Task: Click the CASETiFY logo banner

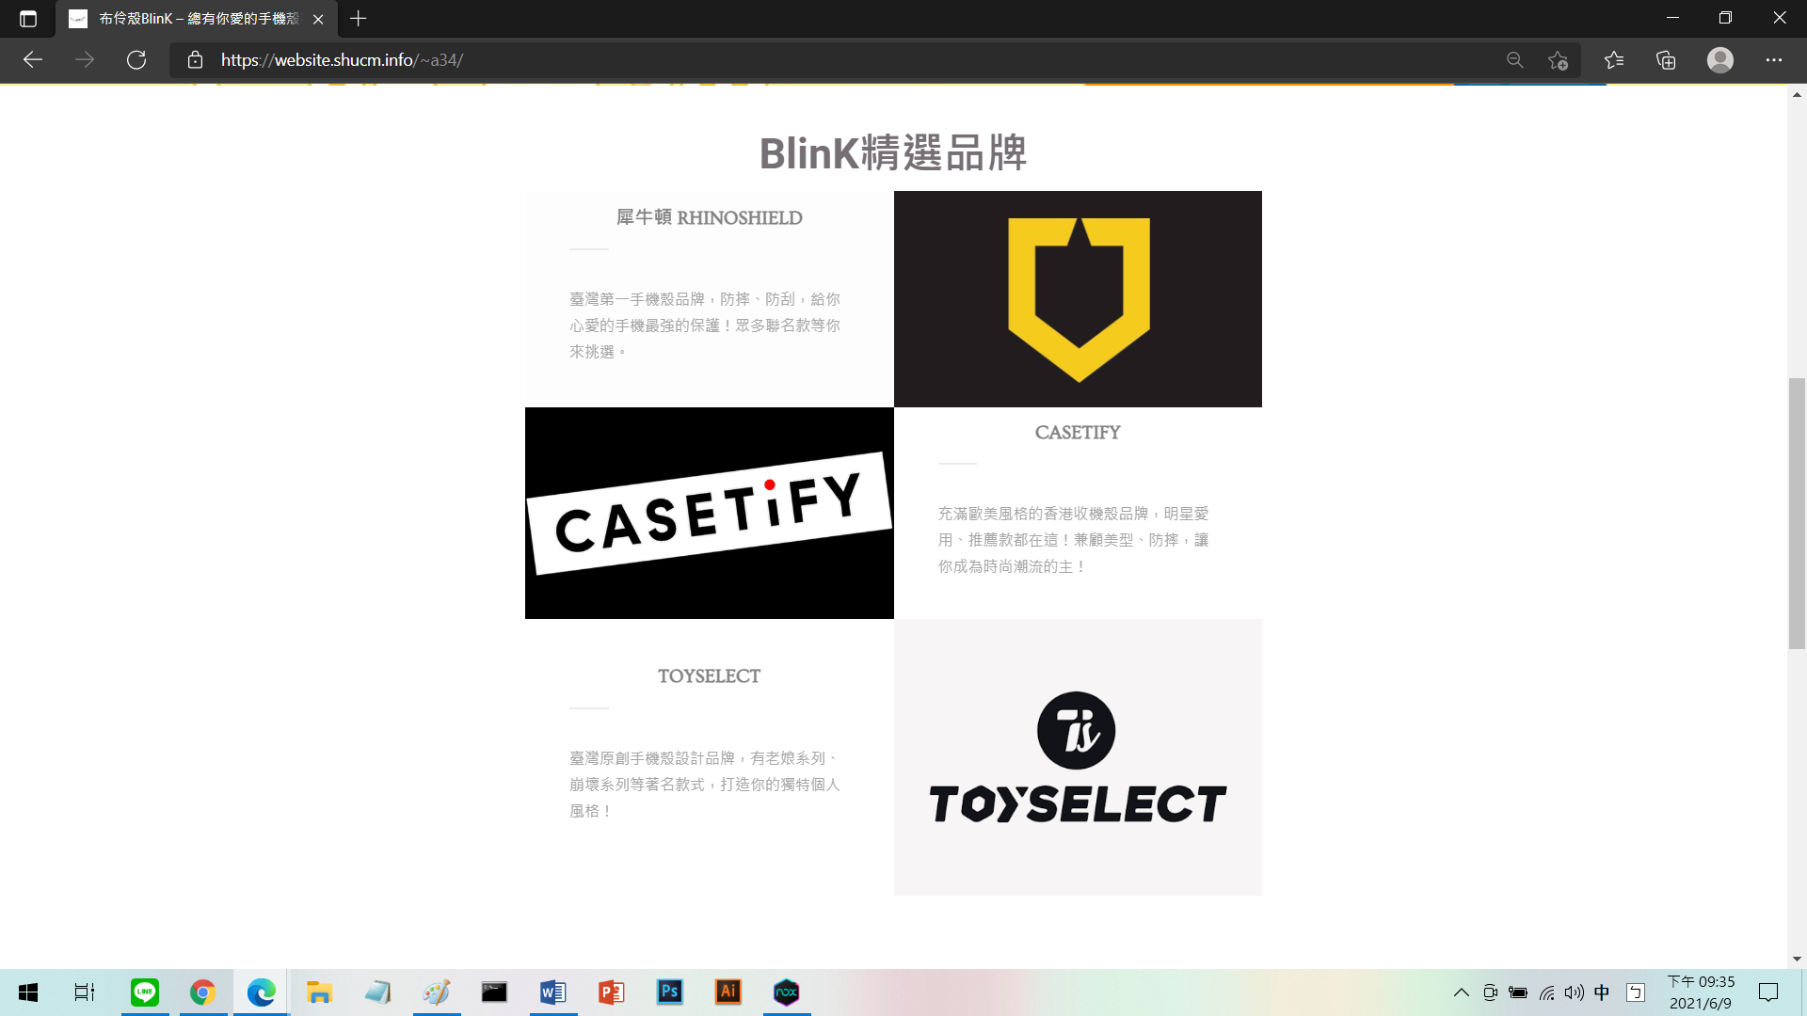Action: 709,513
